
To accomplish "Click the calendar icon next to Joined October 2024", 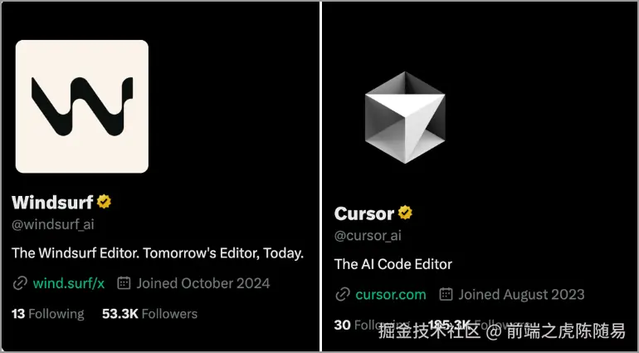I will pyautogui.click(x=124, y=283).
